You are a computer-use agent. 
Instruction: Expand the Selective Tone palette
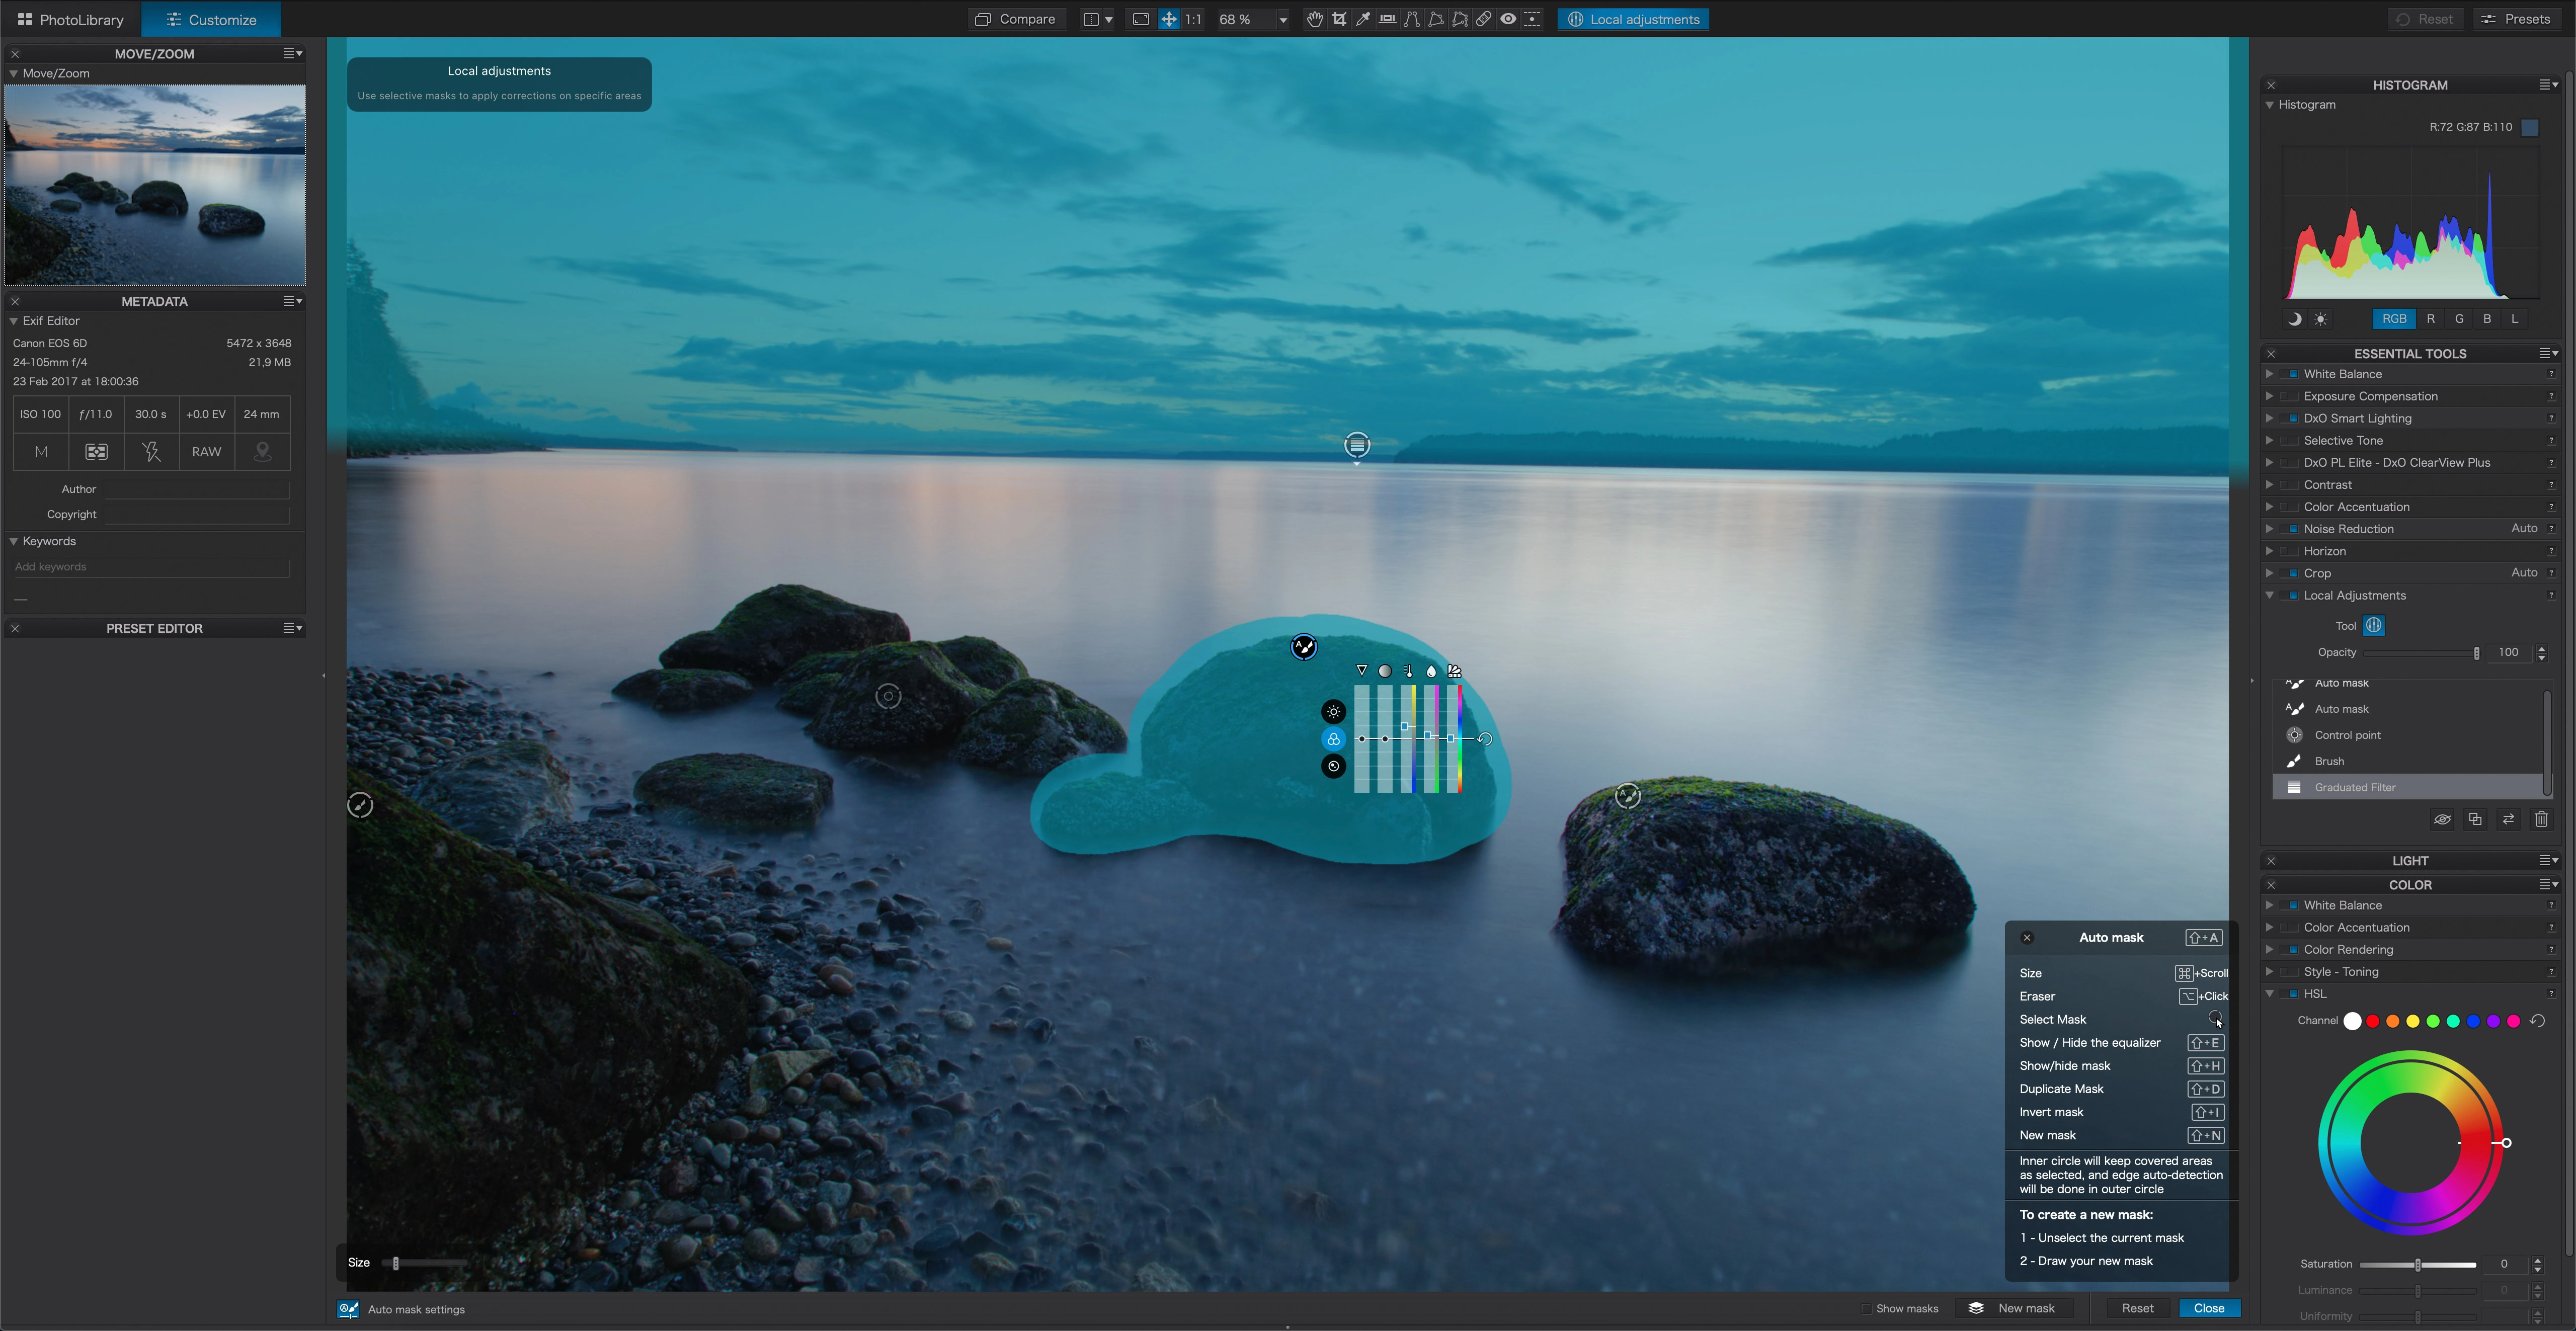[x=2269, y=440]
